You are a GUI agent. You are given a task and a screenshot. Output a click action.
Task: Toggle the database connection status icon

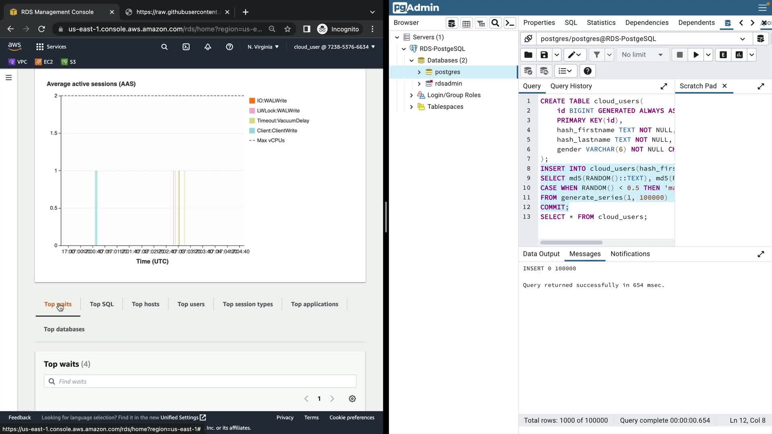point(528,39)
